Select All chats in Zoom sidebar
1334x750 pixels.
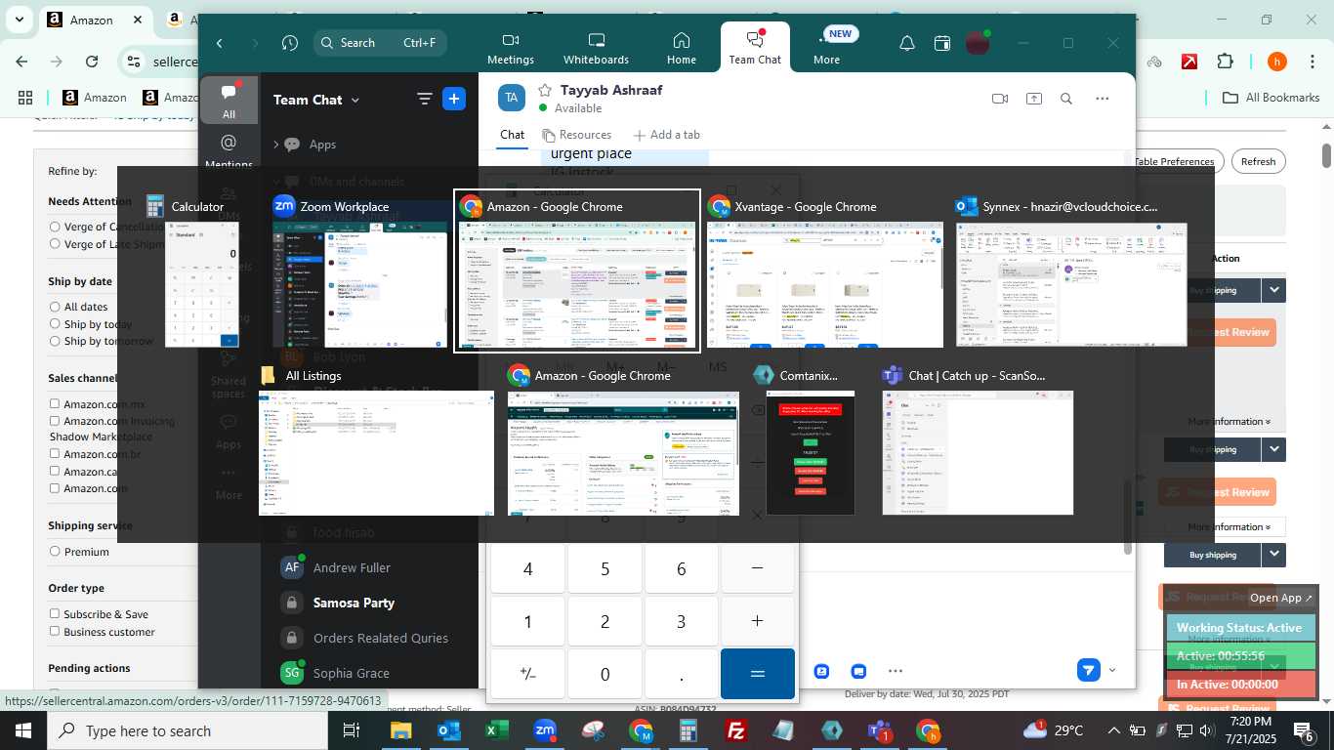click(x=229, y=101)
